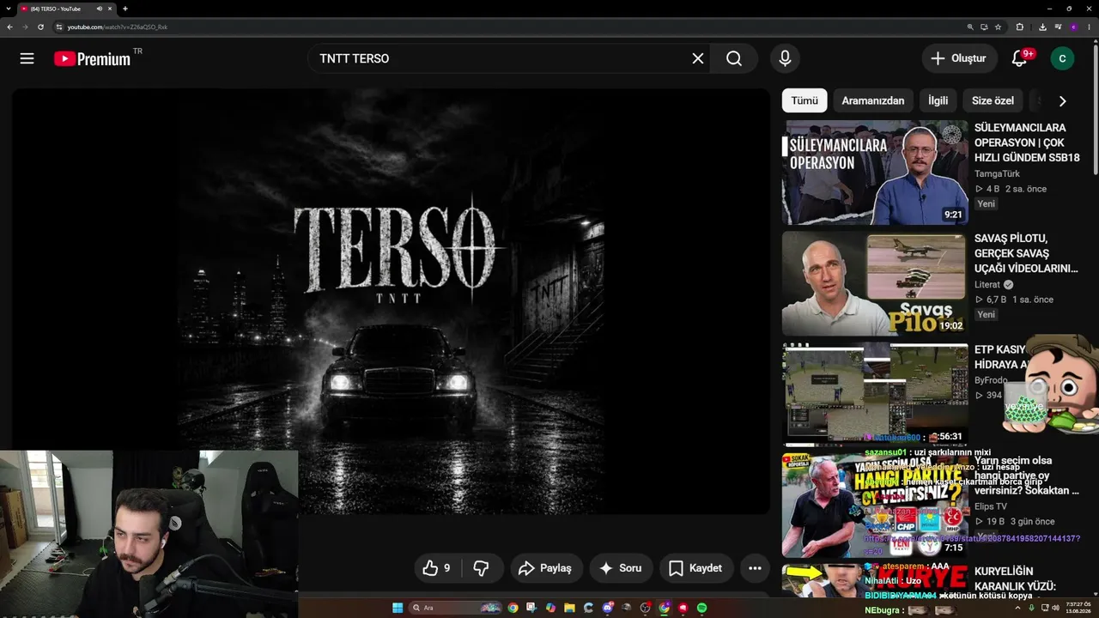Visit the Elips TV channel
Screen dimensions: 1099x618
991,506
